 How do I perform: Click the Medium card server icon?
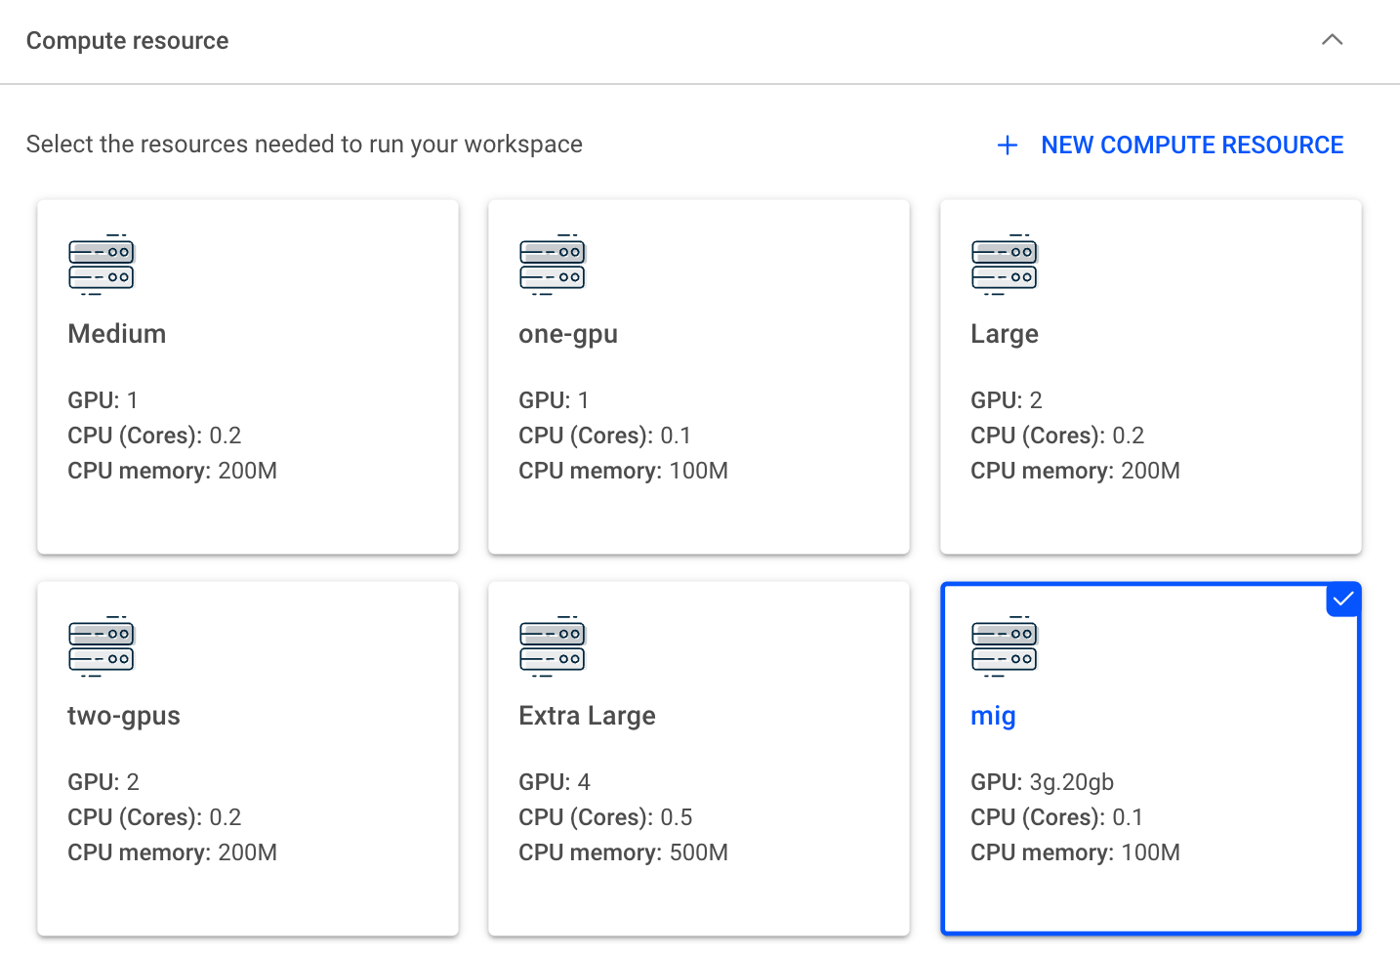click(x=102, y=265)
